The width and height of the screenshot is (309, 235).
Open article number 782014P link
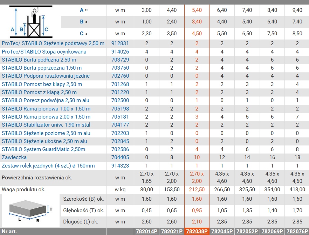click(x=146, y=232)
